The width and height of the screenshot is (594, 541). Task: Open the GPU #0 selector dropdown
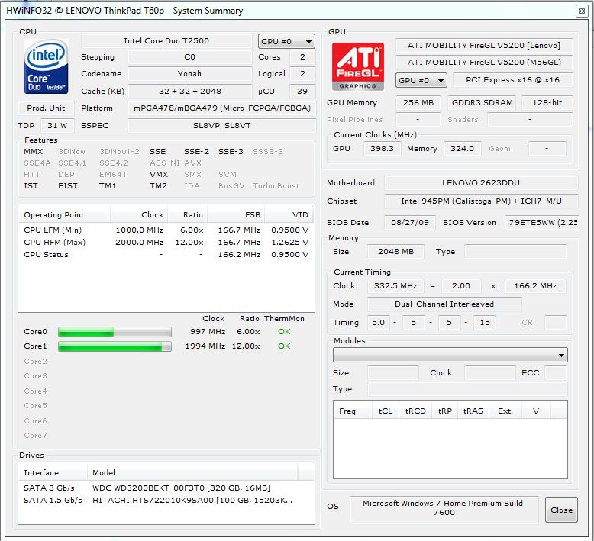421,80
